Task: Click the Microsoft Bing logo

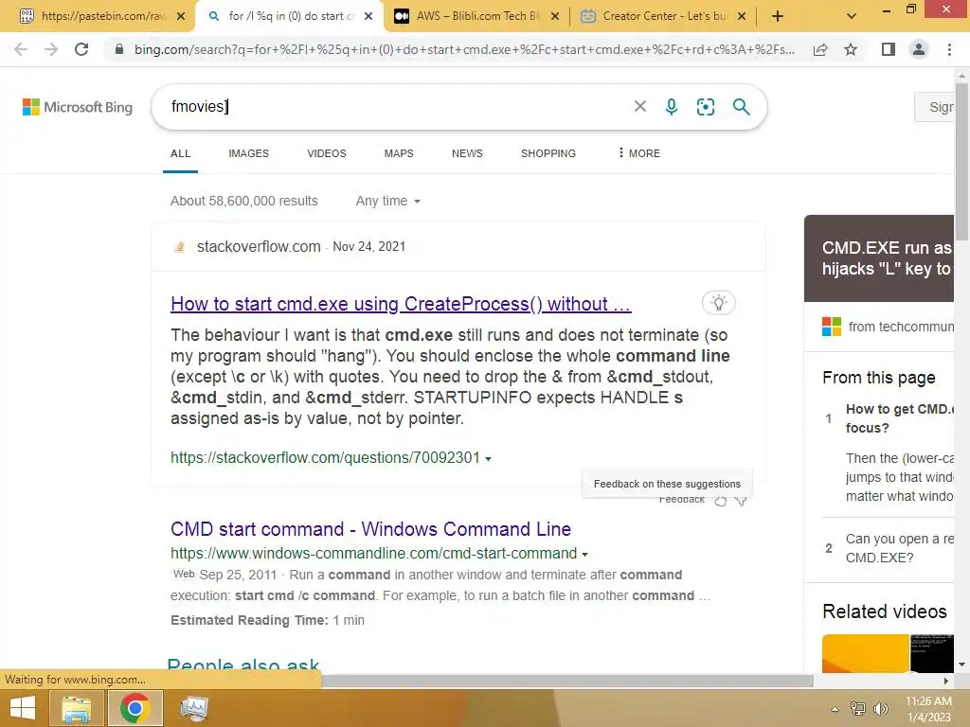Action: coord(78,107)
